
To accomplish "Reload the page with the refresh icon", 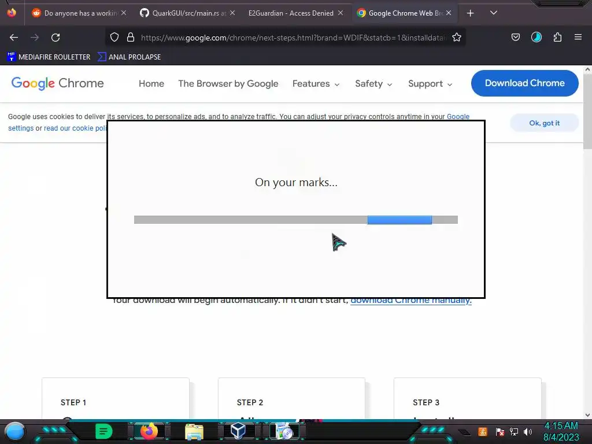I will coord(55,38).
